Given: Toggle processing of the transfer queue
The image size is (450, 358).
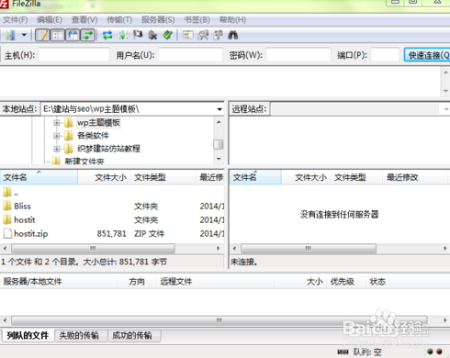Looking at the screenshot, I should 123,35.
